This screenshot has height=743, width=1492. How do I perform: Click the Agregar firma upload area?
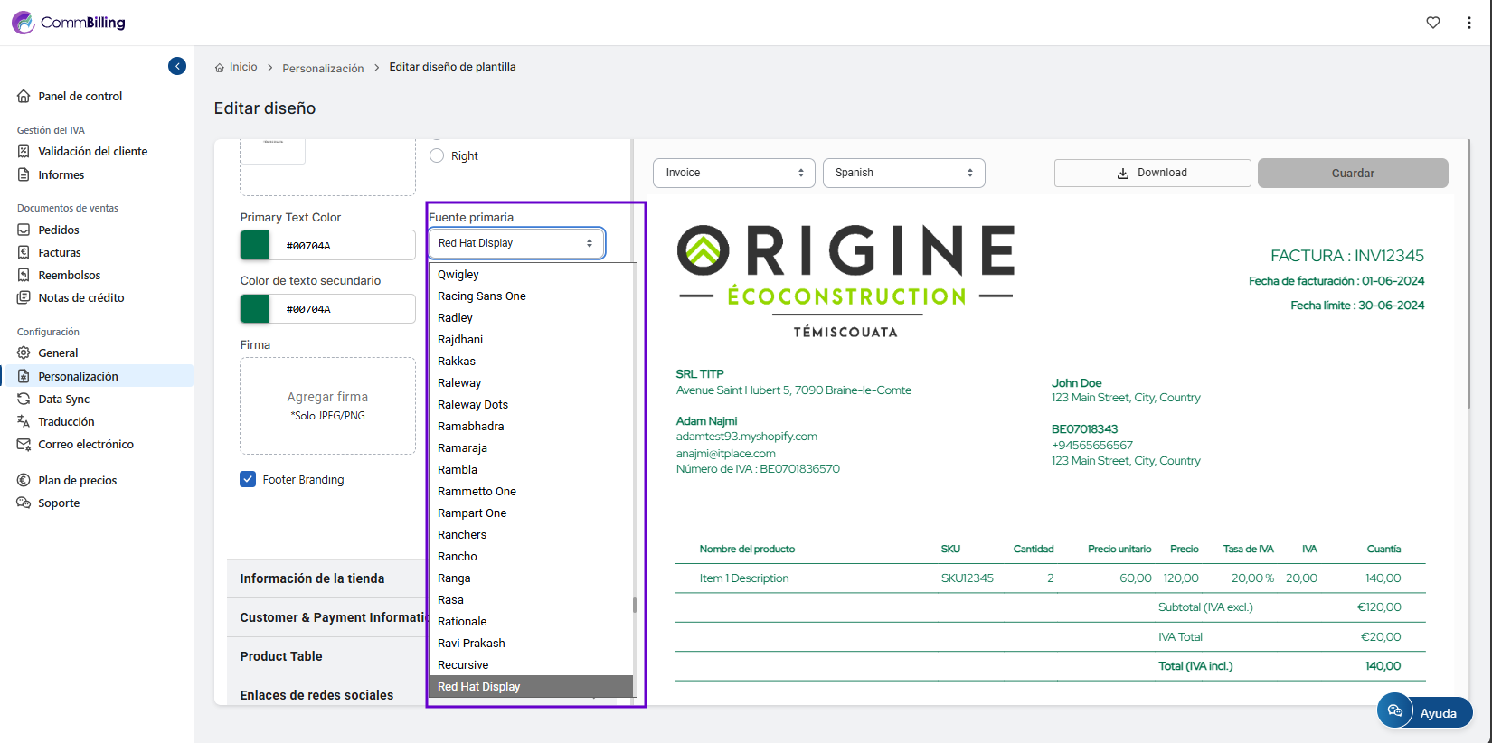pyautogui.click(x=327, y=406)
